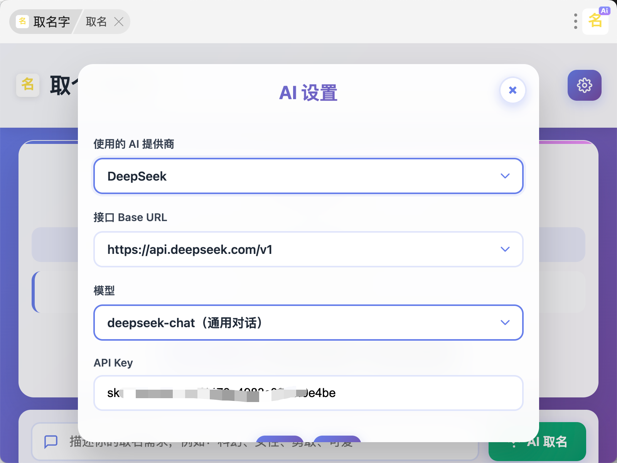Click the 使用的 AI 提供商 label
617x463 pixels.
click(x=134, y=144)
